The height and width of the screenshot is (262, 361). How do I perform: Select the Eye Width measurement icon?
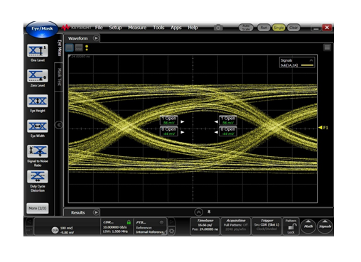click(38, 126)
